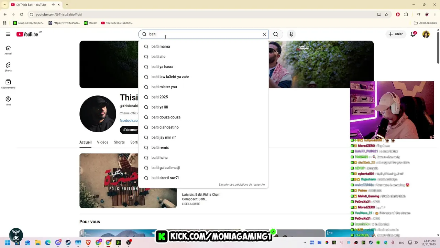This screenshot has height=248, width=440.
Task: Go to Accueil in YouTube sidebar
Action: coord(8,50)
